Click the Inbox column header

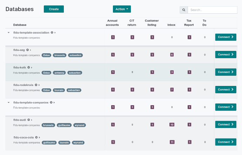172,25
